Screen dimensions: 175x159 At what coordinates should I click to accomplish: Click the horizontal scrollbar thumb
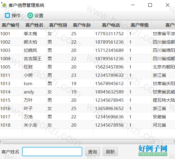tap(79, 141)
